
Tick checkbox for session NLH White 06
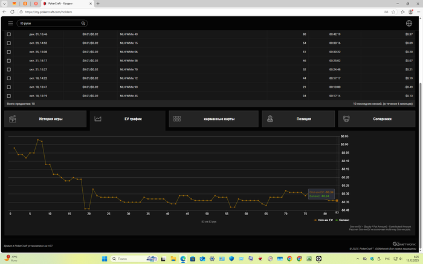coord(9,52)
